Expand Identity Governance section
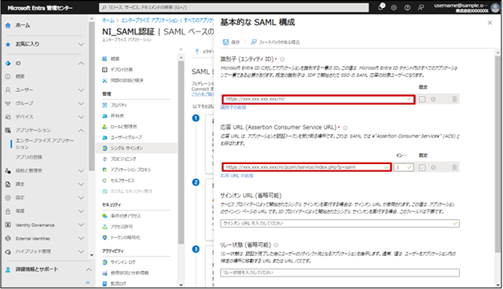The height and width of the screenshot is (289, 503). click(81, 225)
